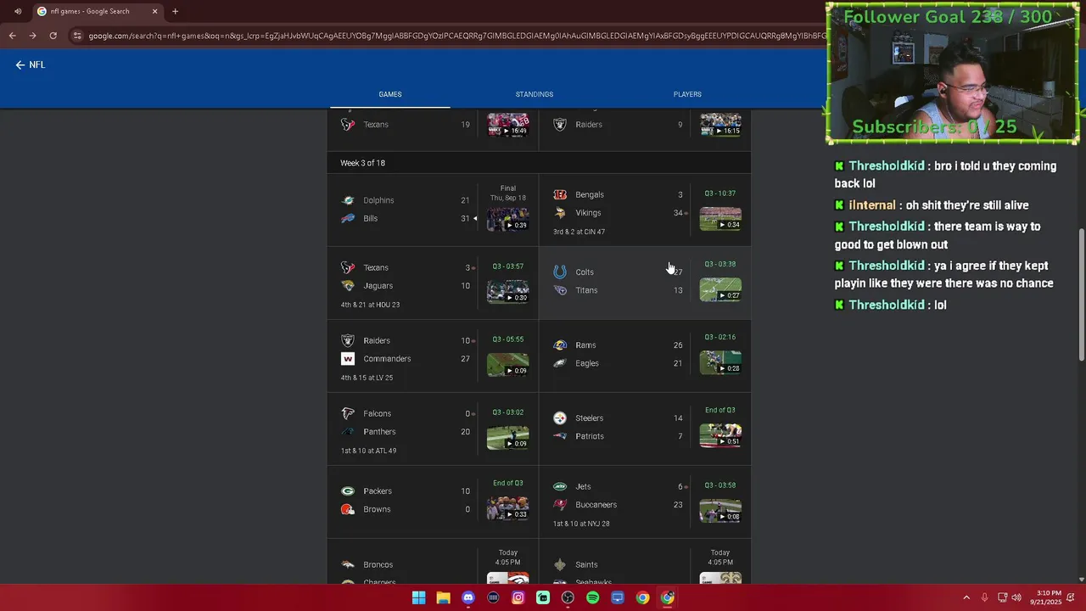This screenshot has height=611, width=1086.
Task: Click the Buccaneers flag logo
Action: [560, 505]
